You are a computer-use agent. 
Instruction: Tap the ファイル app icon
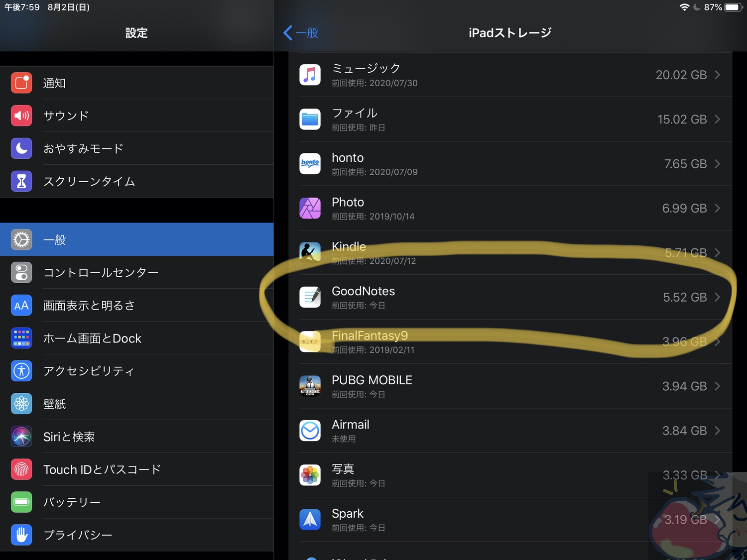pyautogui.click(x=310, y=119)
